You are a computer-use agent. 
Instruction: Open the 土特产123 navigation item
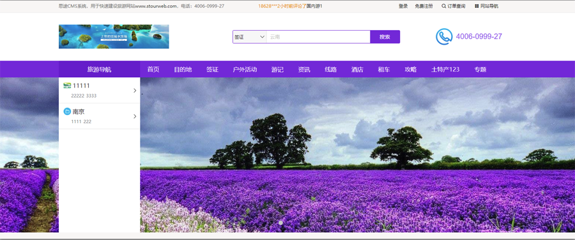[x=445, y=69]
